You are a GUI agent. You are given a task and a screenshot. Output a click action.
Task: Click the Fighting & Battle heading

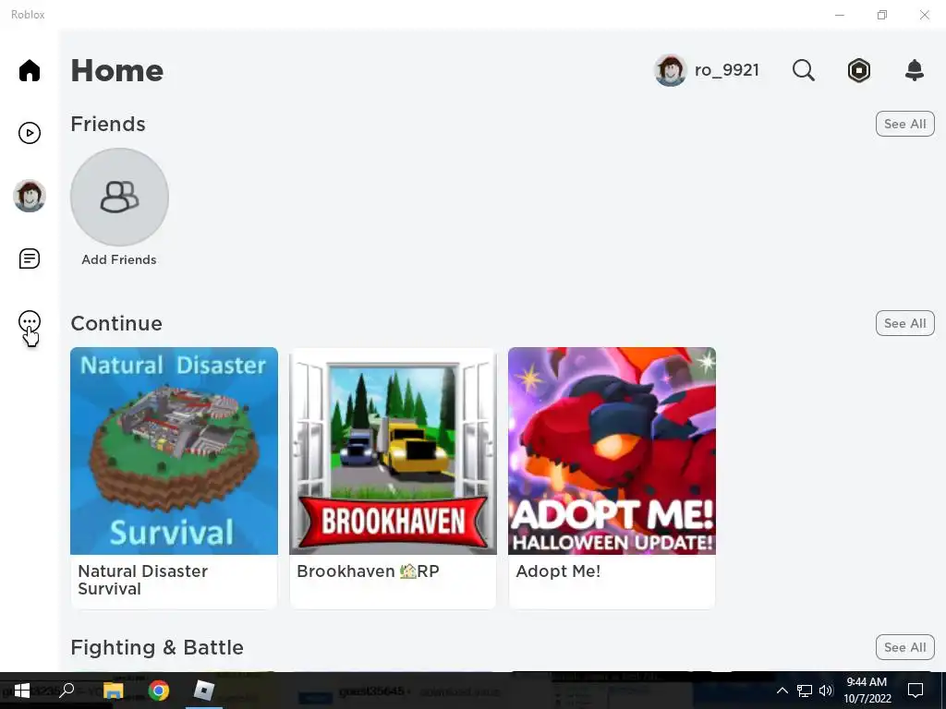(157, 647)
